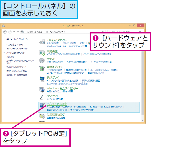This screenshot has width=169, height=147.
Task: Click the scroll down arrow of the scrollbar
Action: pyautogui.click(x=143, y=120)
